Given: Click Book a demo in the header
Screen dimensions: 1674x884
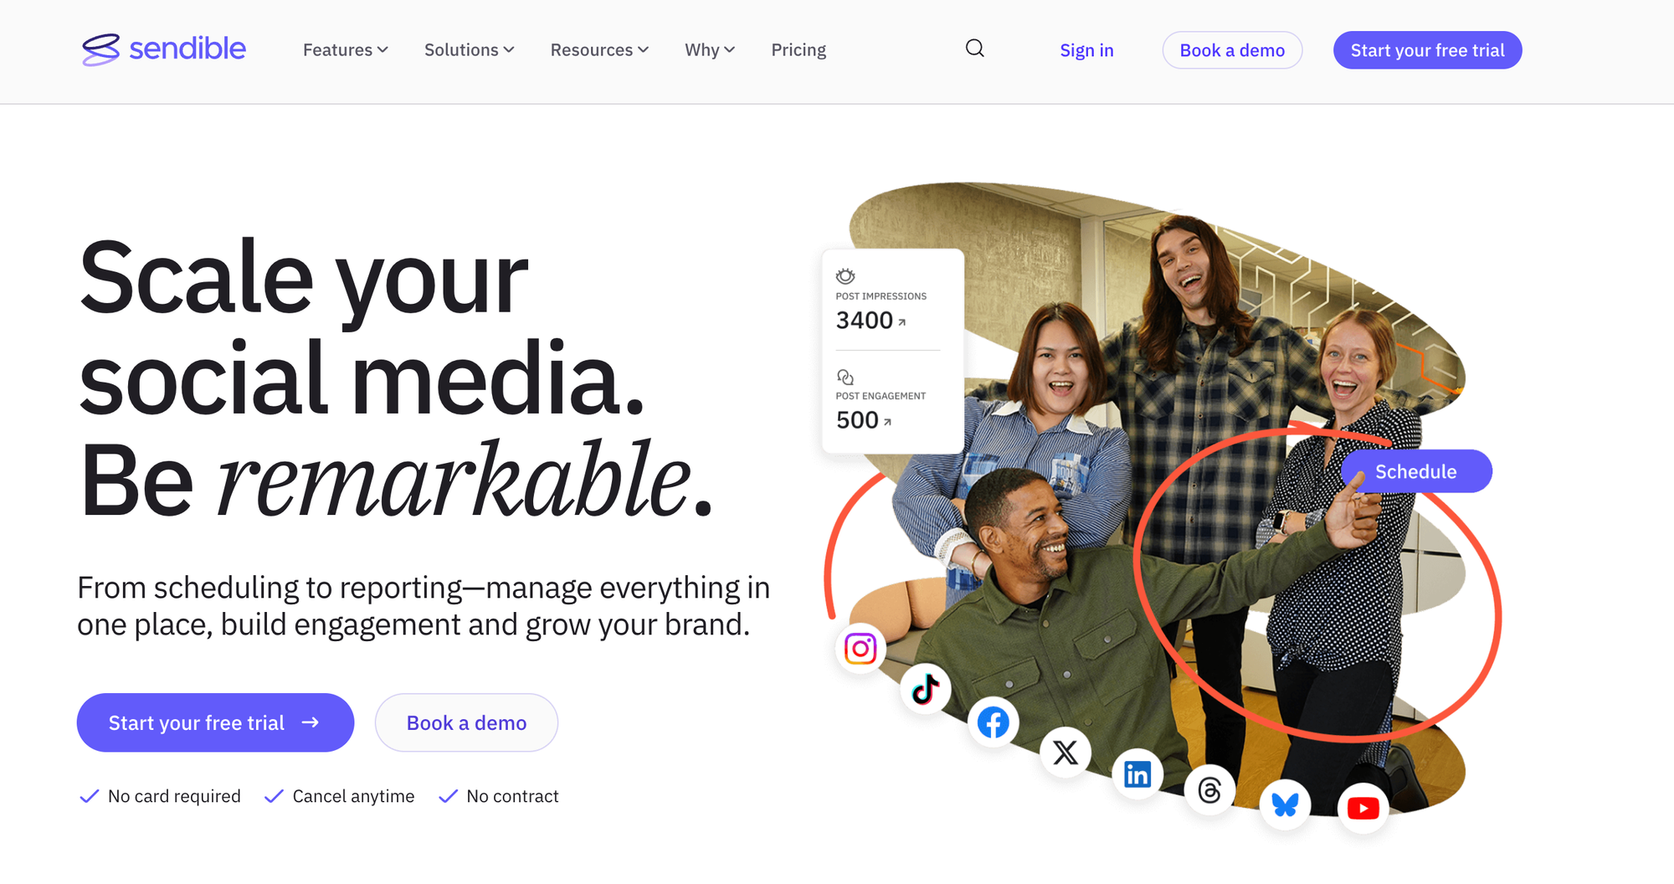Looking at the screenshot, I should (x=1232, y=50).
